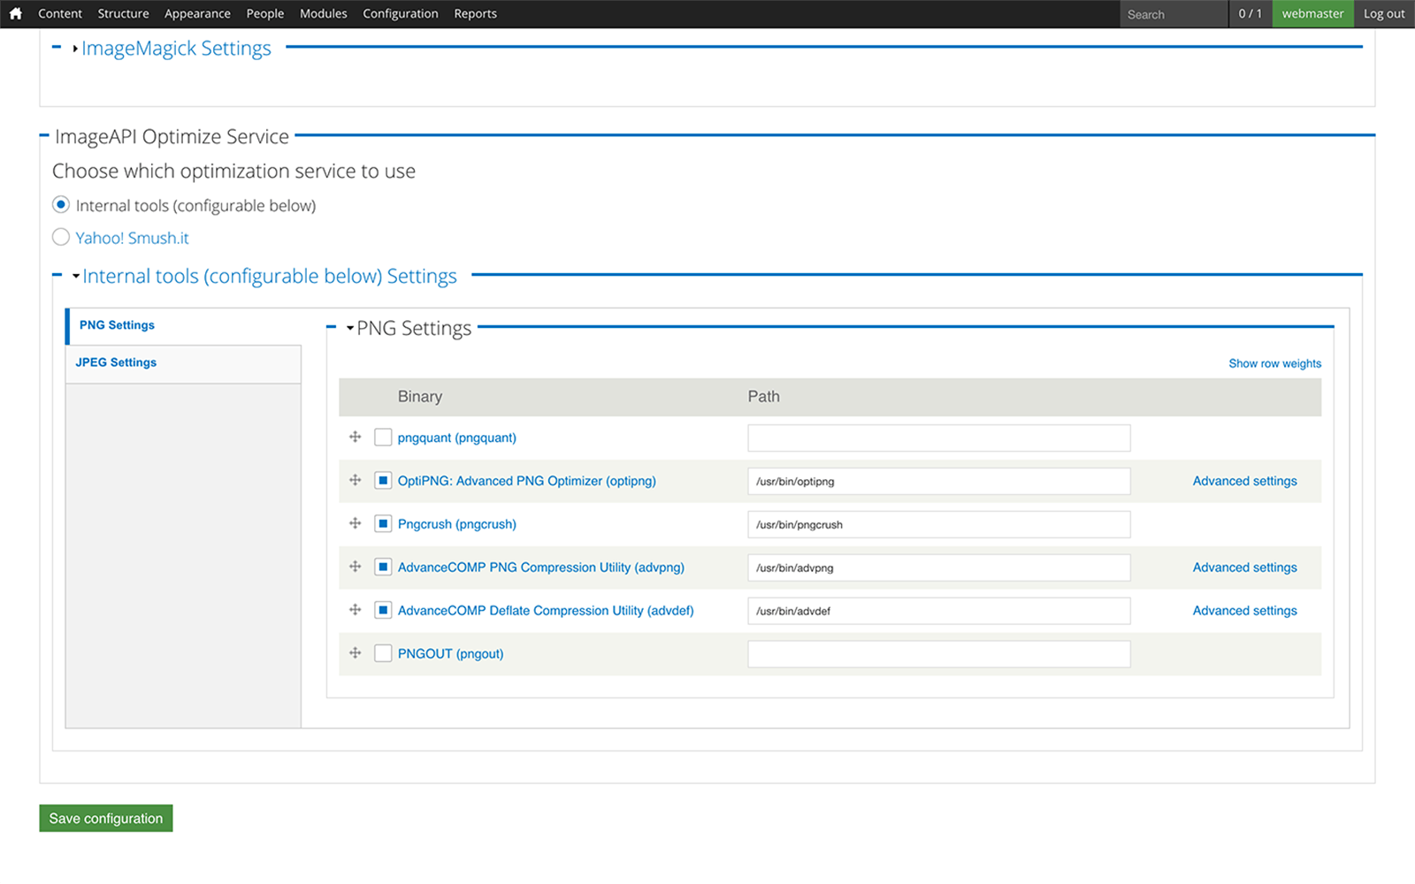This screenshot has width=1415, height=884.
Task: Select Internal tools radio button
Action: (x=61, y=205)
